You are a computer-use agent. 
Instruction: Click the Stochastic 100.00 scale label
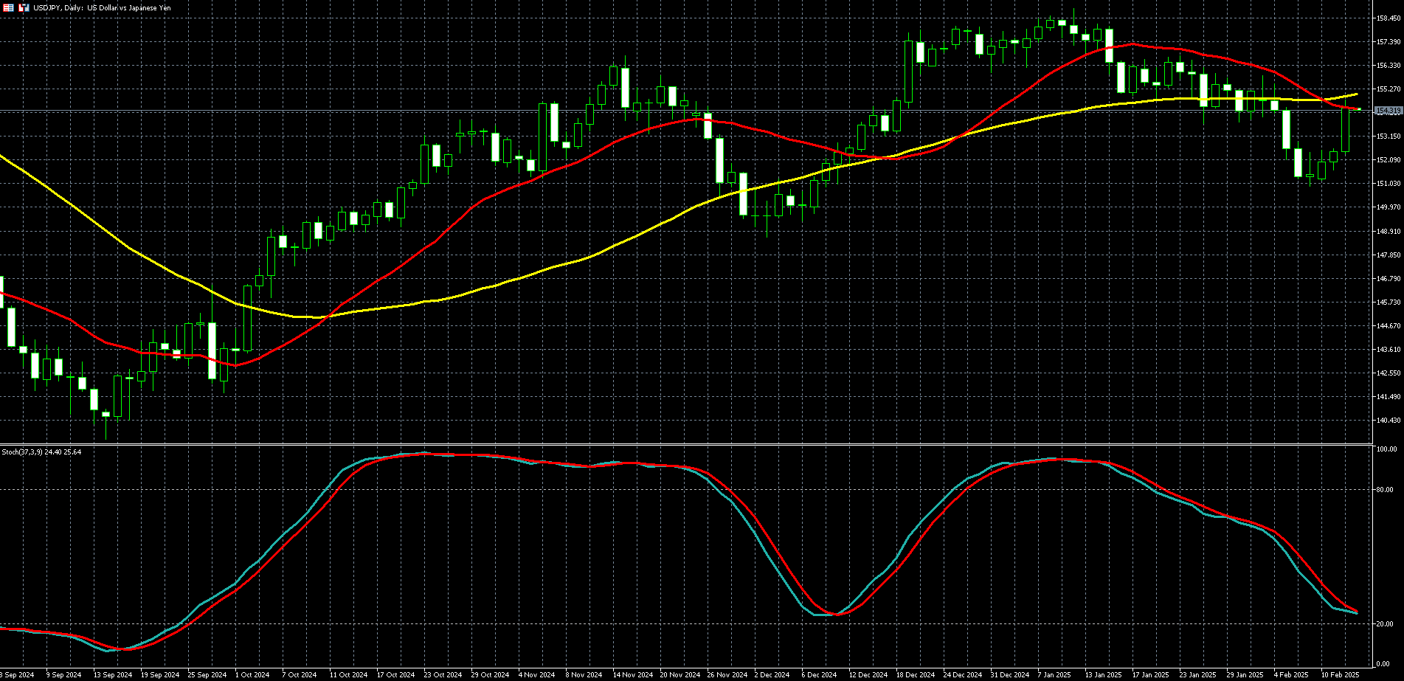(1386, 449)
